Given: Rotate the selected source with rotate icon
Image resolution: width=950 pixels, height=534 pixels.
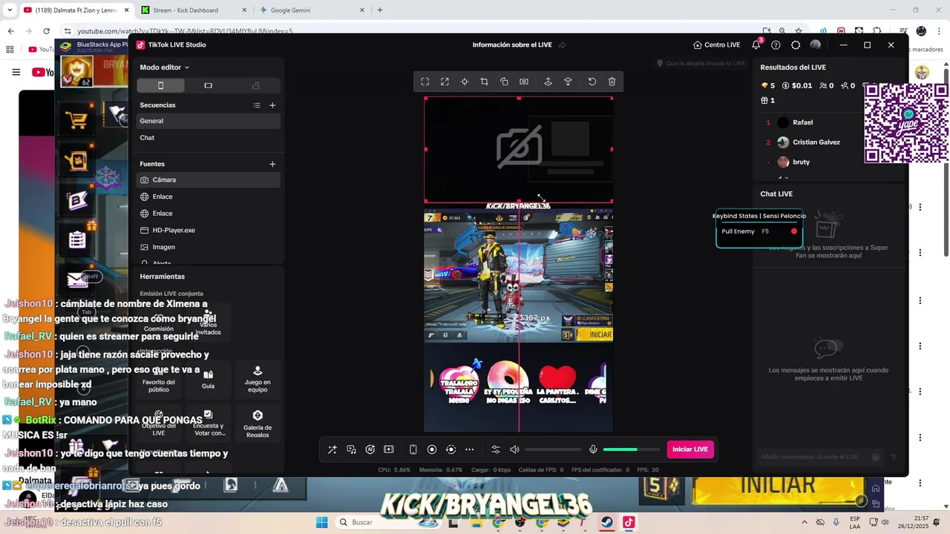Looking at the screenshot, I should 504,82.
